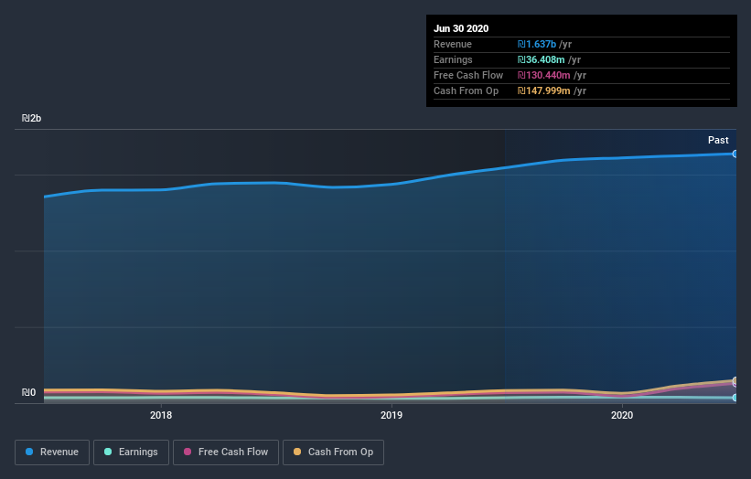Click the ₪36.408m earnings value in tooltip
Image resolution: width=751 pixels, height=479 pixels.
tap(541, 59)
